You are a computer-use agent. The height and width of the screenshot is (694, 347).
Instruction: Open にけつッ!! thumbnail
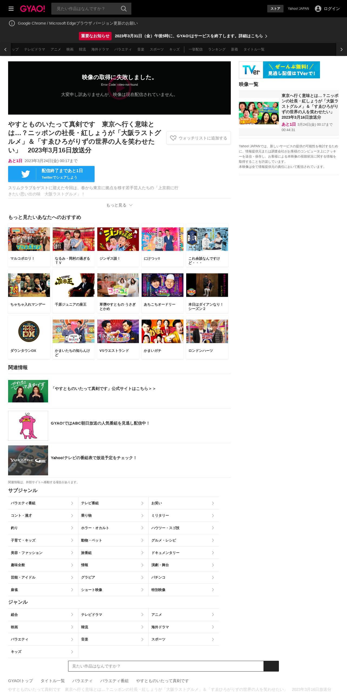[162, 239]
